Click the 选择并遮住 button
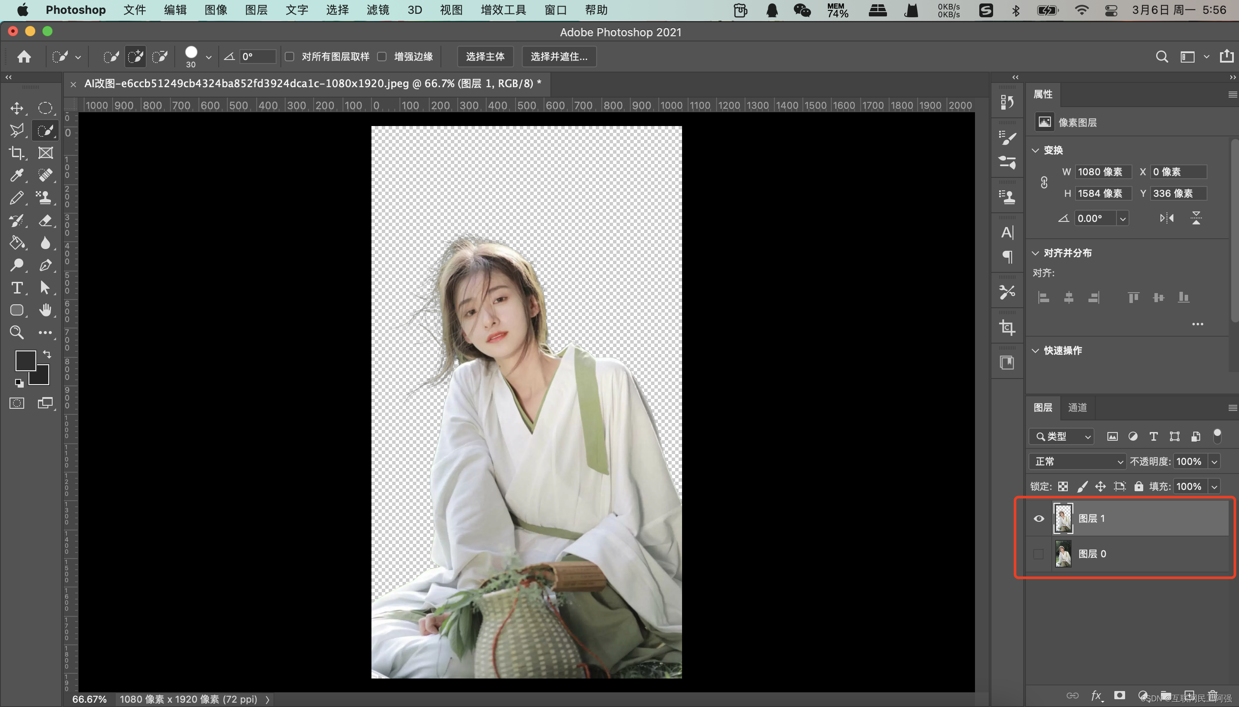1239x707 pixels. pyautogui.click(x=559, y=57)
